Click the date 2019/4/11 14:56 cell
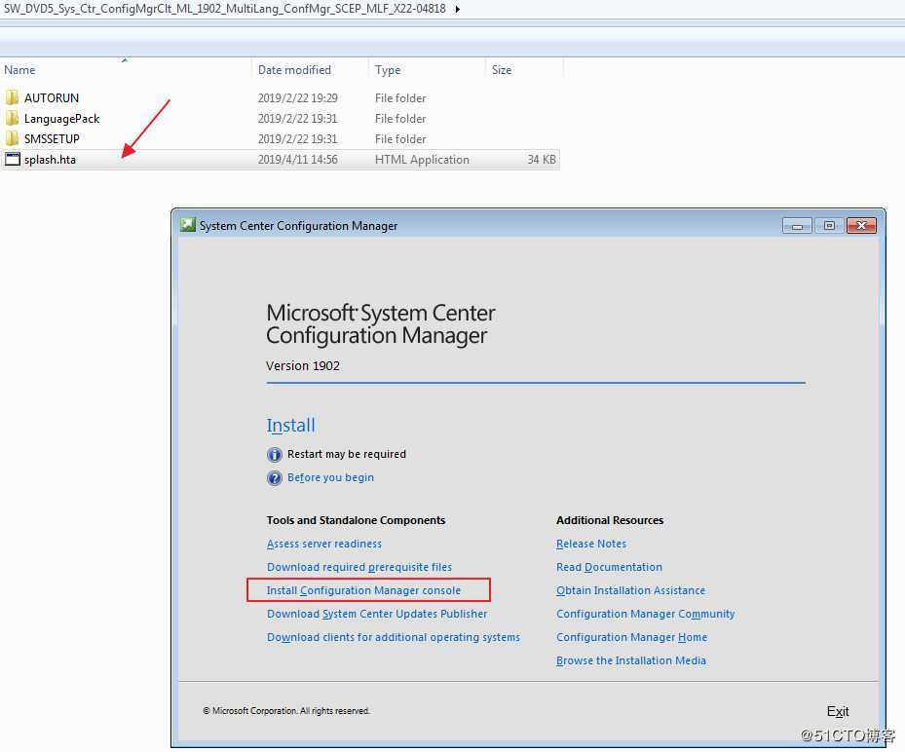Image resolution: width=905 pixels, height=752 pixels. tap(298, 160)
